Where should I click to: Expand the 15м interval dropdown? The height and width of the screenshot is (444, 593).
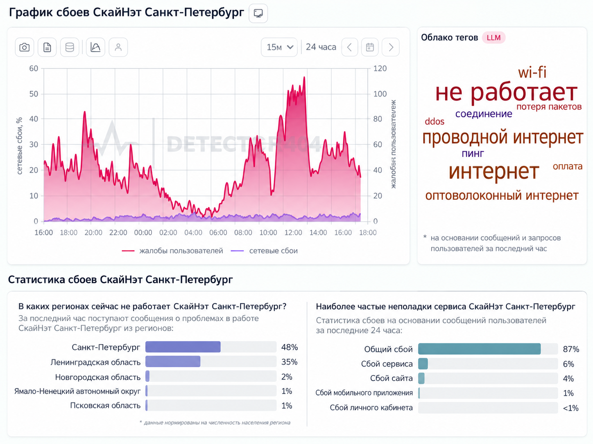pos(279,47)
